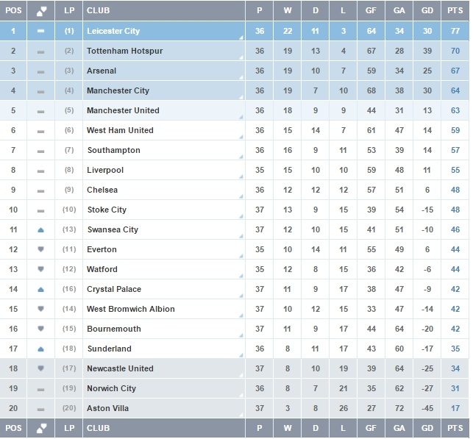
Task: Click Crystal Palace's up-arrow movement icon
Action: [41, 290]
